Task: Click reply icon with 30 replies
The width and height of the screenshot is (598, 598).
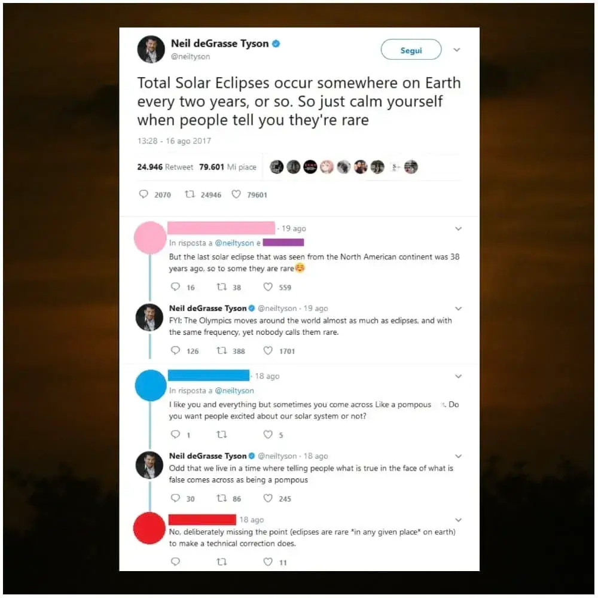Action: 175,498
